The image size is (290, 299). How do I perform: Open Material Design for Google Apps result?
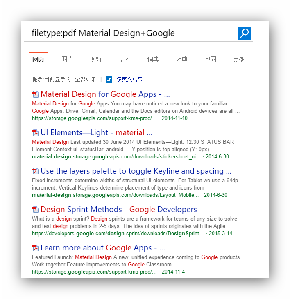click(105, 94)
